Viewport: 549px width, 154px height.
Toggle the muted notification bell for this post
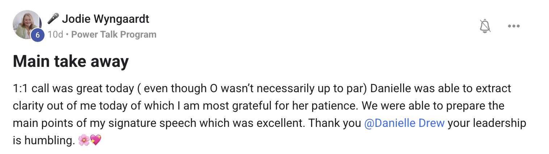485,26
